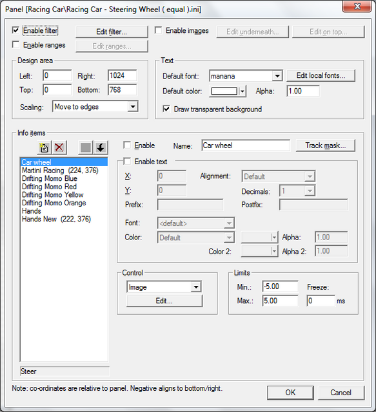Screen dimensions: 376x412
Task: Select Drifting Momo Blue item
Action: pyautogui.click(x=64, y=178)
